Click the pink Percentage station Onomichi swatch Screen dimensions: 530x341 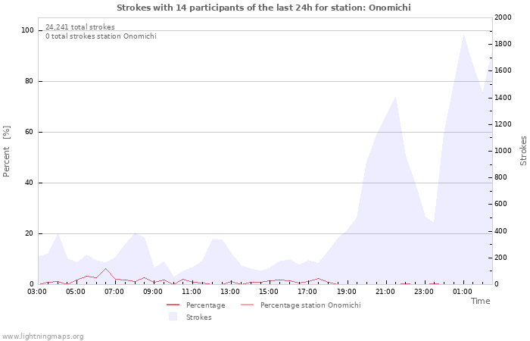coord(247,305)
